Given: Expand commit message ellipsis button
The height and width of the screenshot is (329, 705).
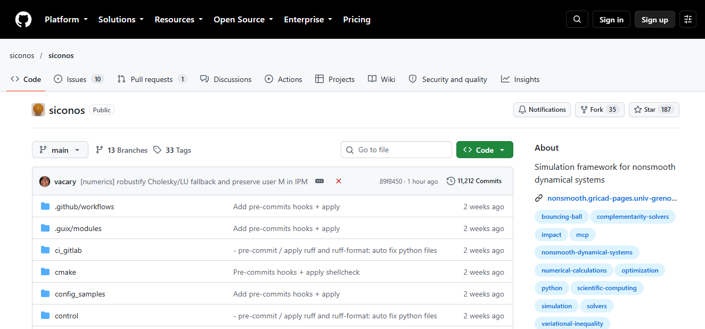Looking at the screenshot, I should [x=319, y=181].
